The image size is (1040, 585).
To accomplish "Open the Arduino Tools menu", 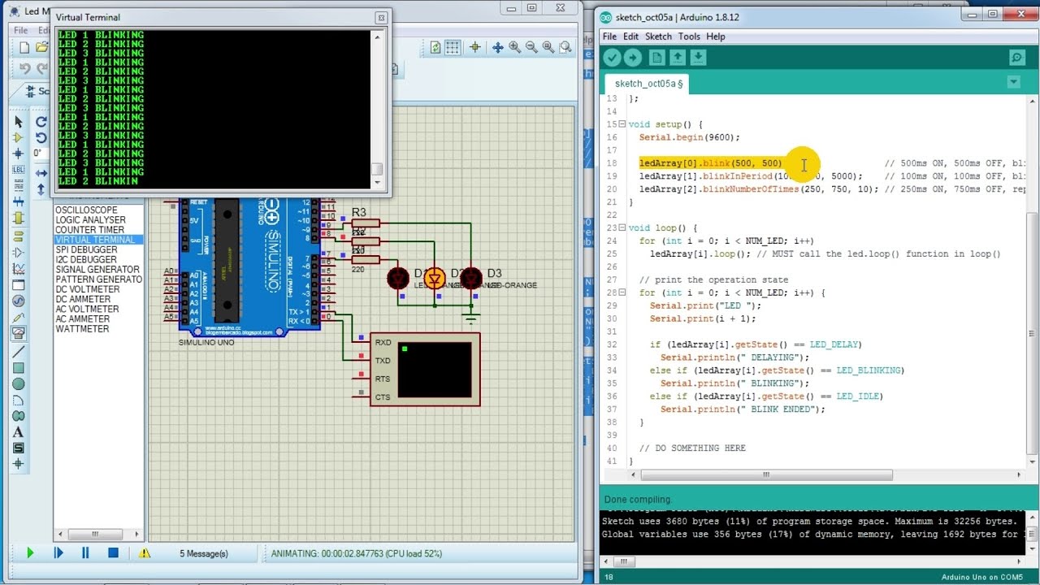I will 689,37.
